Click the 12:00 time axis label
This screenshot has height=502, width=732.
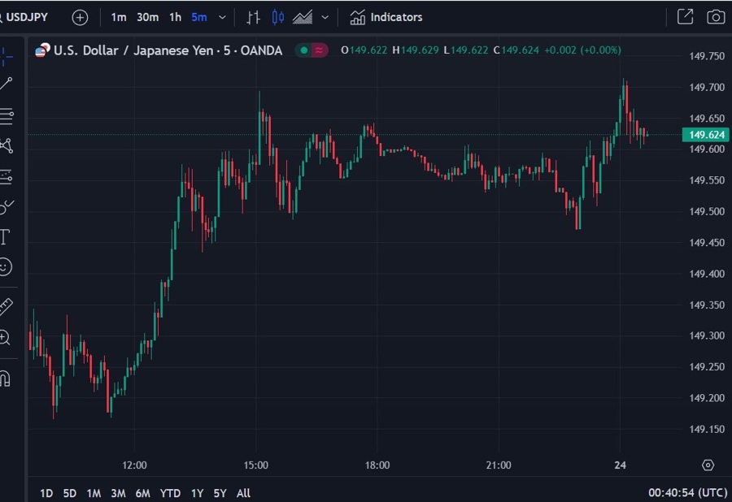pyautogui.click(x=134, y=465)
